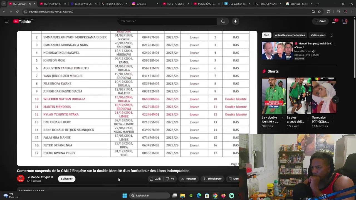Screen dimensions: 356x200
Task: Click Partager share button
Action: pyautogui.click(x=188, y=179)
